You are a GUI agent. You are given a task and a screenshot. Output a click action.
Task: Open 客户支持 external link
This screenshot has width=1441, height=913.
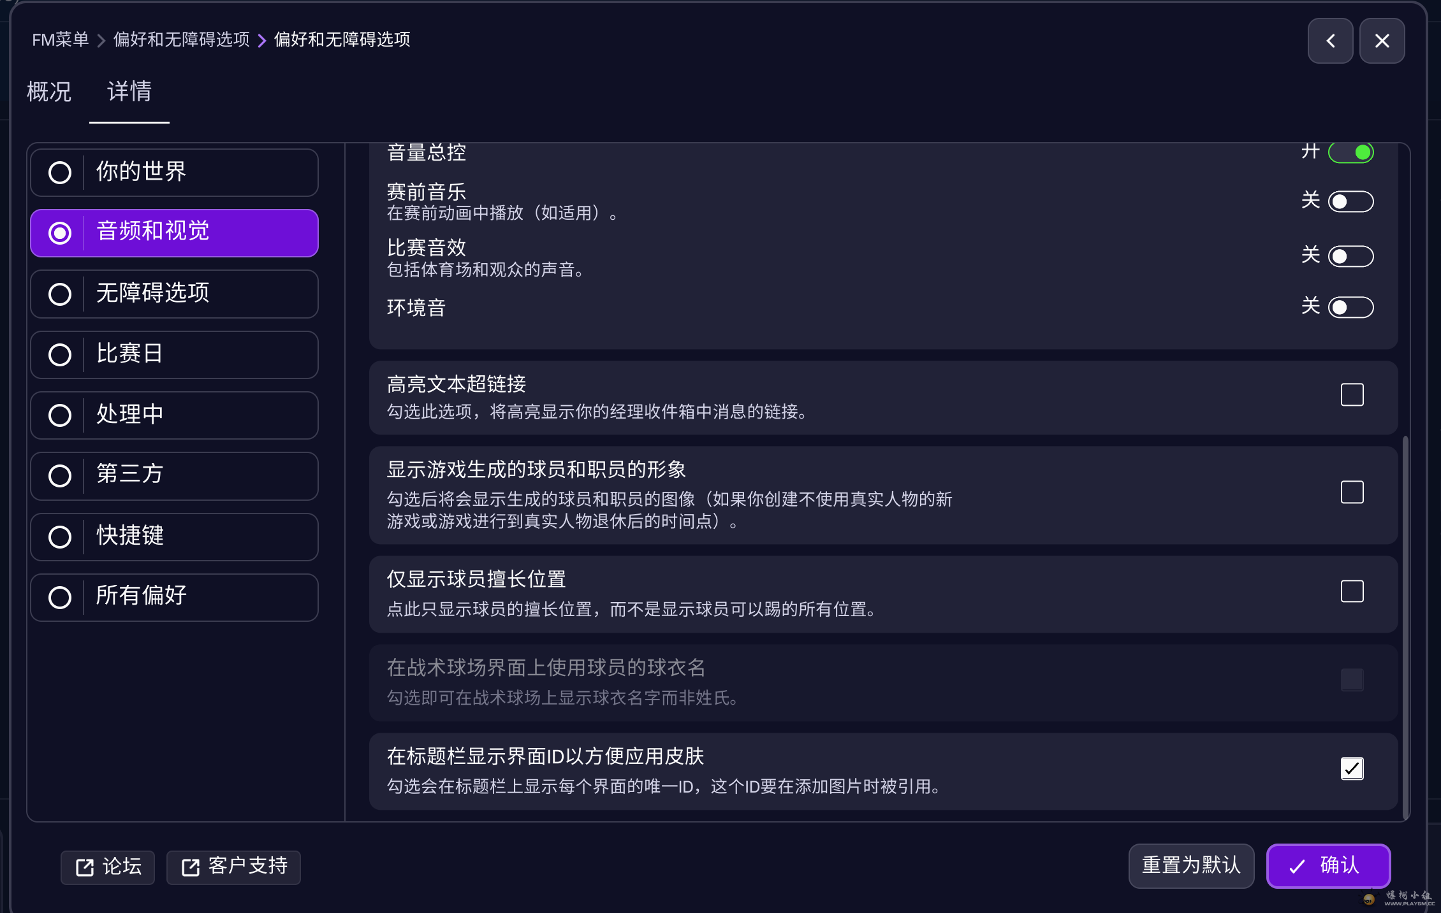pos(233,866)
